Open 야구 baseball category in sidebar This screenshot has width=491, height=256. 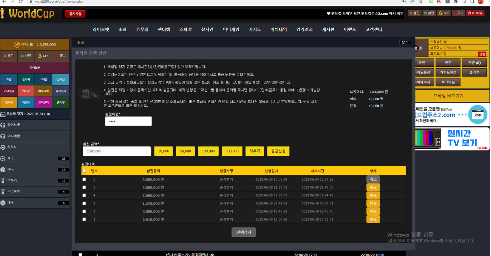11,169
